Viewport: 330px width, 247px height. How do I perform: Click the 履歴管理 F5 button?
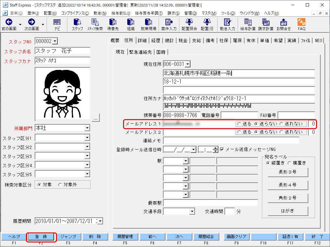coord(125,237)
